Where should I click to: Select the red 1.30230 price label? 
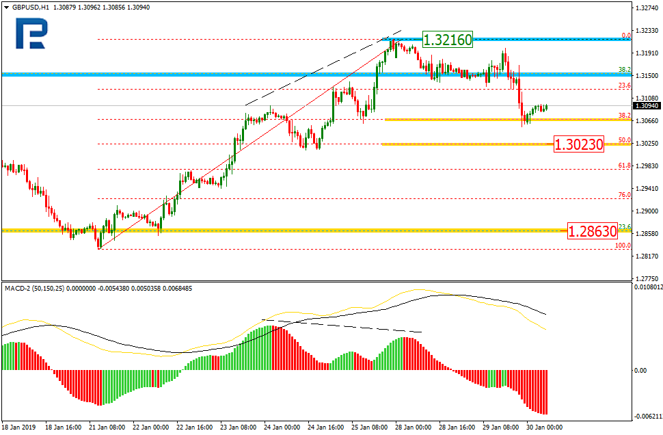578,144
